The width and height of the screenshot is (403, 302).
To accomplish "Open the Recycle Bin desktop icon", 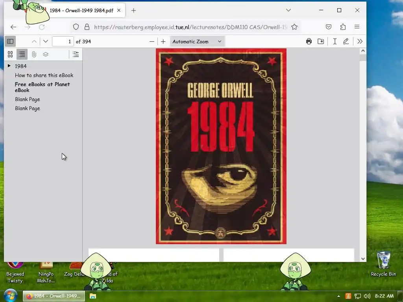I will [383, 264].
